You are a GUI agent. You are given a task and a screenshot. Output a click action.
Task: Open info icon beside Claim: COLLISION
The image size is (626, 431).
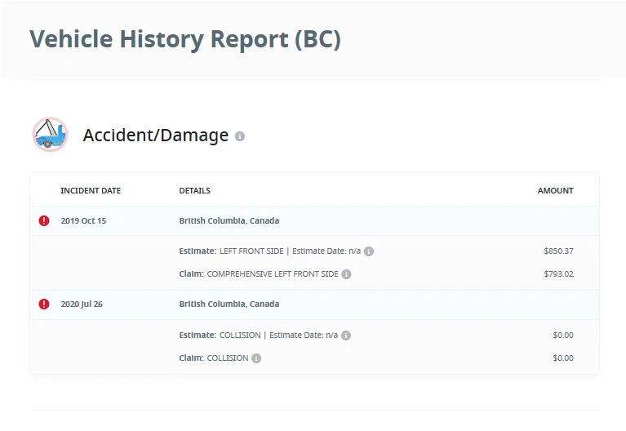(x=256, y=358)
